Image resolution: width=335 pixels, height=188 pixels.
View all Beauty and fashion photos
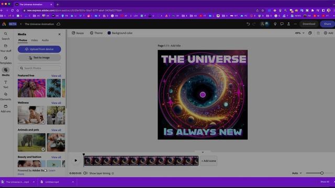coord(56,157)
